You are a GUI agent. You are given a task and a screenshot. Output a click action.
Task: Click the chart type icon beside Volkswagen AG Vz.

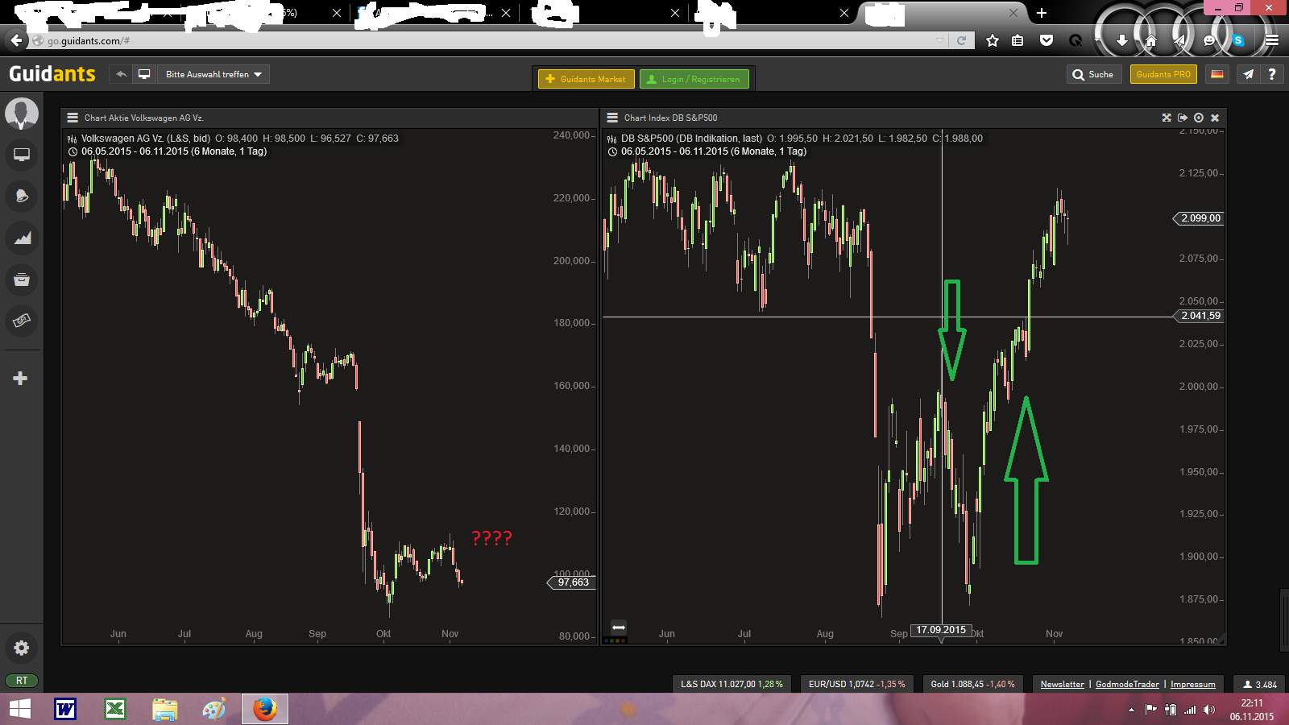[73, 139]
